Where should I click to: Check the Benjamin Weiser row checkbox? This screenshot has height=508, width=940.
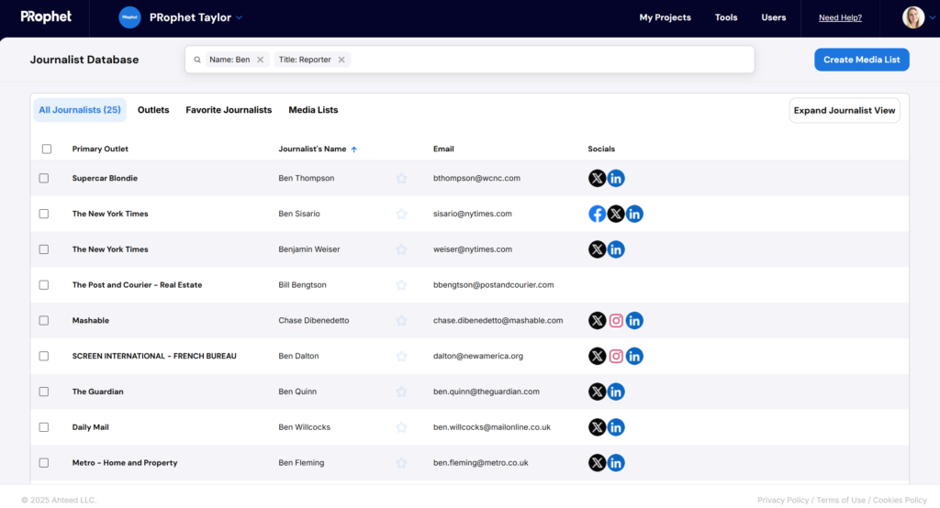(44, 249)
